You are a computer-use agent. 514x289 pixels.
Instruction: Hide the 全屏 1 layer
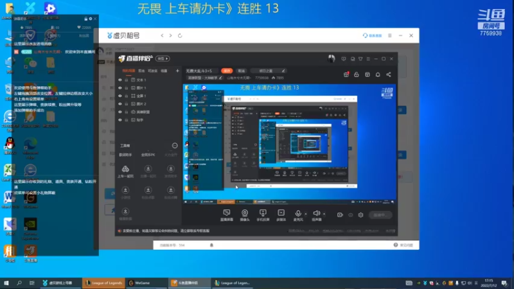[120, 96]
